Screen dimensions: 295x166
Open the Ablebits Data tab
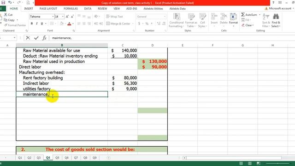pyautogui.click(x=177, y=9)
